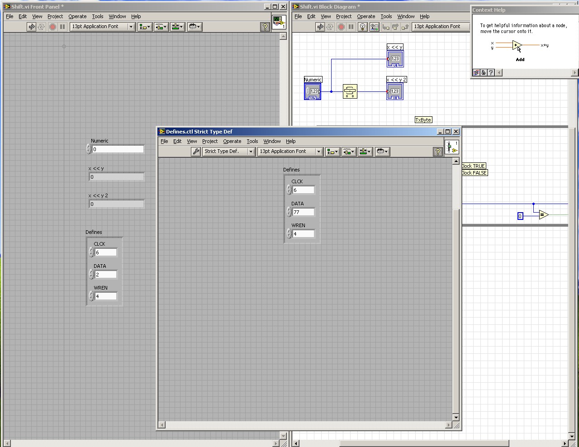This screenshot has height=447, width=579.
Task: Click the Context Help scroll right arrow
Action: pos(575,72)
